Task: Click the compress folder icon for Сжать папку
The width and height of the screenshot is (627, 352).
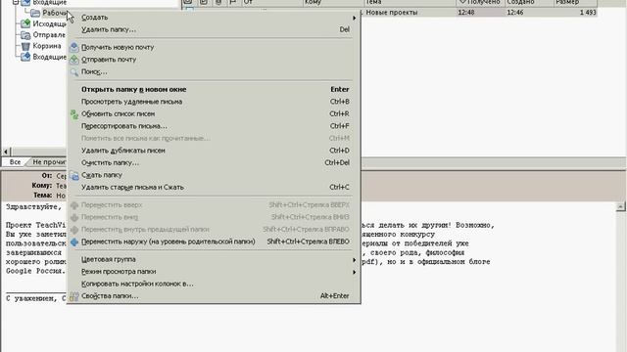Action: click(74, 175)
